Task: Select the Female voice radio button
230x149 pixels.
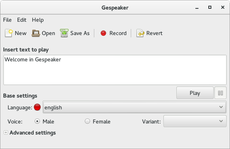Action: pyautogui.click(x=87, y=121)
